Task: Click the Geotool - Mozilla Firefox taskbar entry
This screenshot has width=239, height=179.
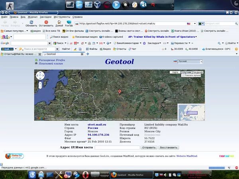Action: point(131,175)
